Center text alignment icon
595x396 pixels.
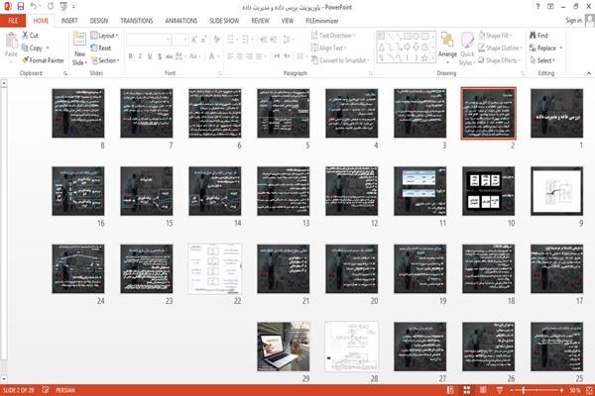(239, 56)
